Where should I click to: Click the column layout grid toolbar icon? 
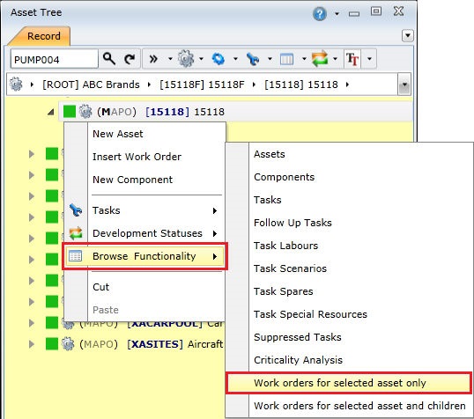[x=286, y=59]
